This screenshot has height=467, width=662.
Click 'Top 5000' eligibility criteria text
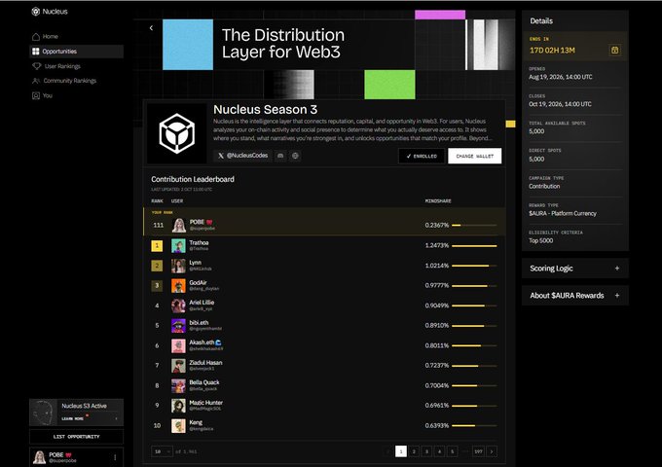(541, 240)
